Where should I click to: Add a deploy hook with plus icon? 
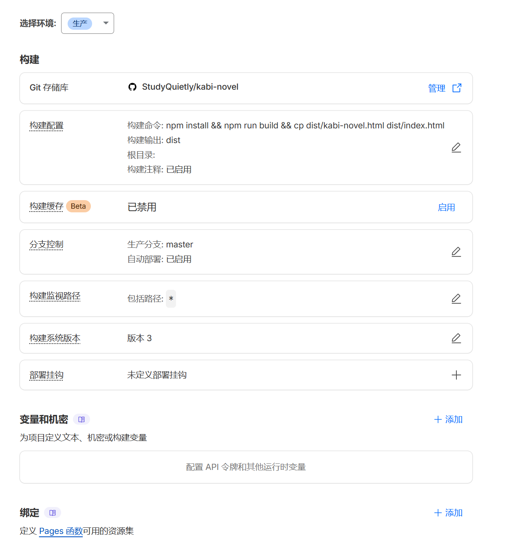(x=456, y=375)
